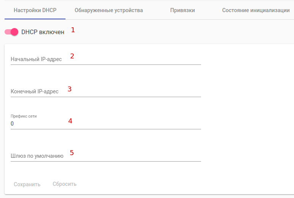Focus the Начальный IP-адрес input field
This screenshot has width=294, height=198.
[105, 60]
